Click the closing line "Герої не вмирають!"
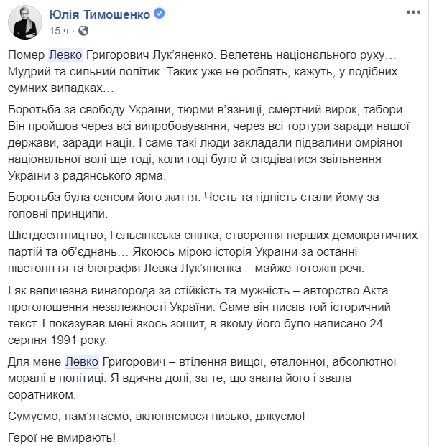The height and width of the screenshot is (446, 429). click(x=62, y=437)
